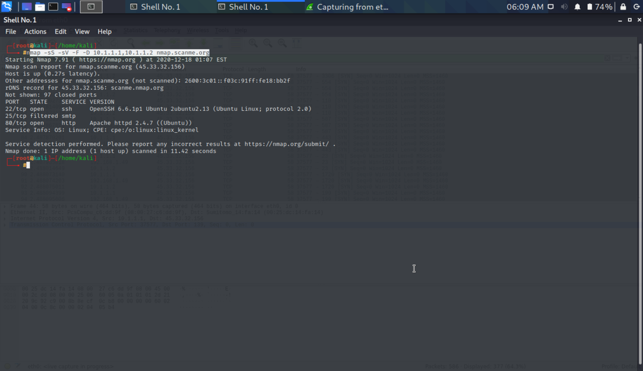The height and width of the screenshot is (371, 643).
Task: Click the rDNS record line
Action: click(84, 88)
